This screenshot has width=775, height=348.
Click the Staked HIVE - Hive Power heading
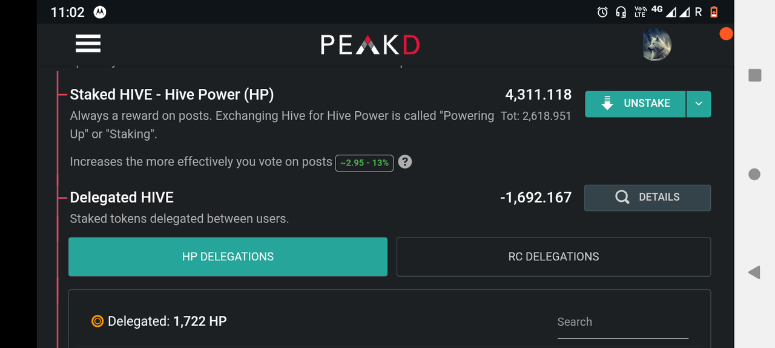tap(172, 95)
